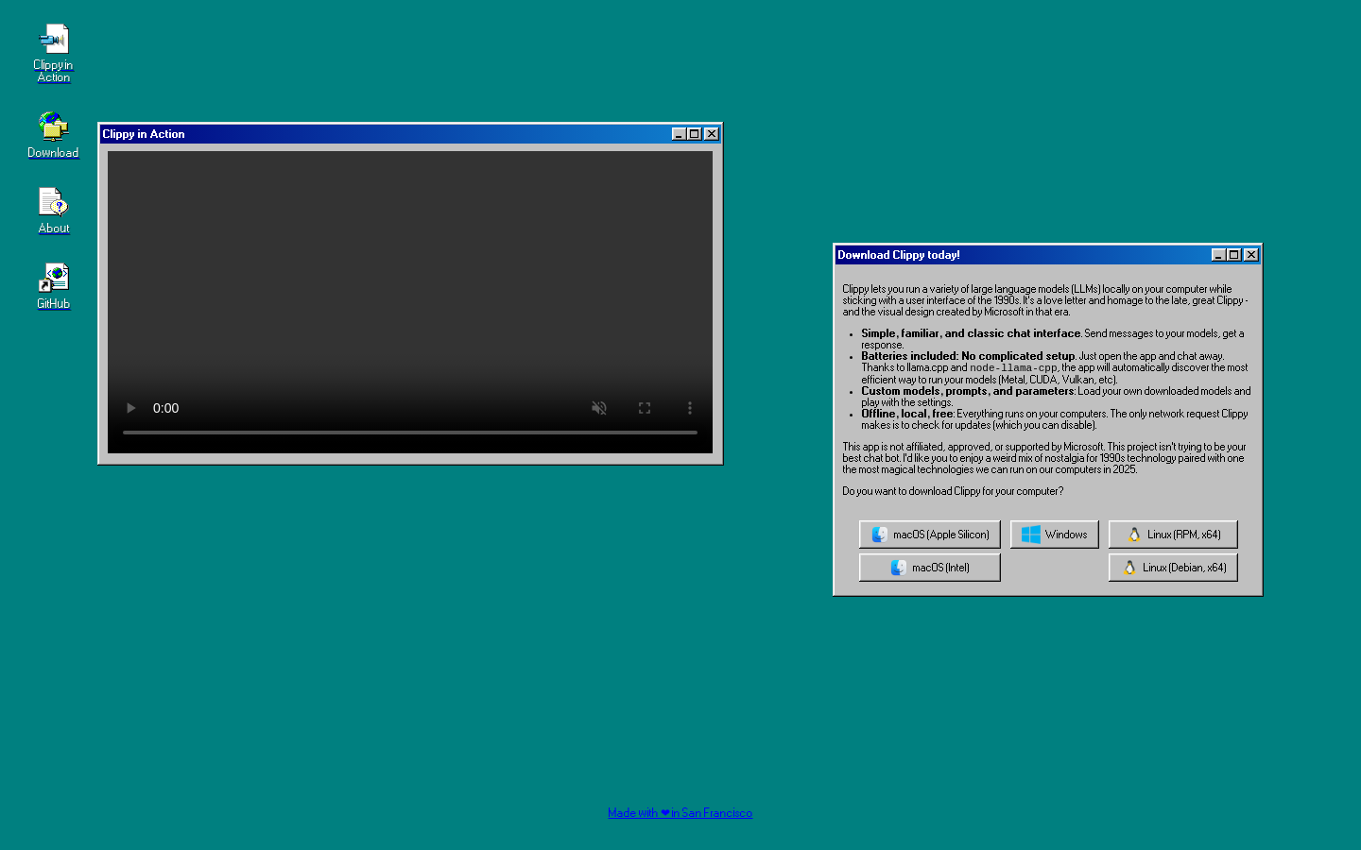Download the Linux (Debian, x64) build
This screenshot has height=850, width=1361.
click(x=1173, y=568)
